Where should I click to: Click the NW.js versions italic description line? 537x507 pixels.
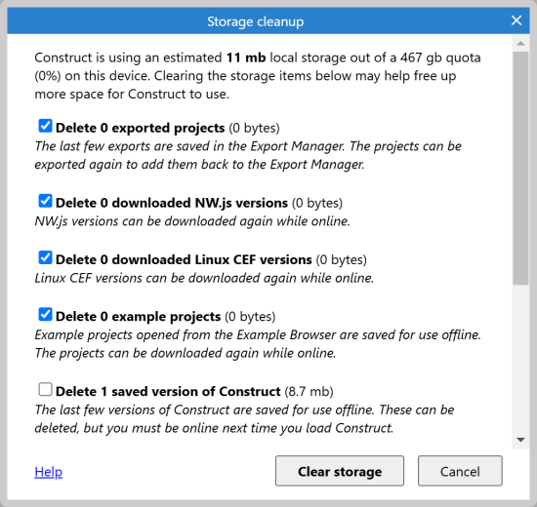click(x=192, y=221)
